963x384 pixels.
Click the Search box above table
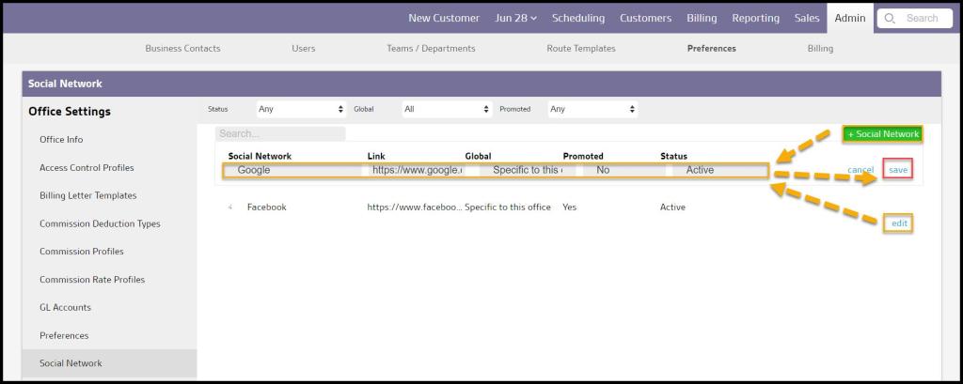click(x=280, y=133)
